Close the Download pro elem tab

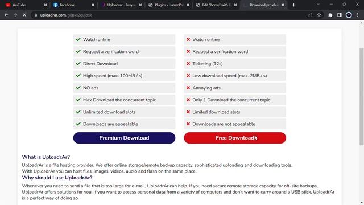tap(283, 5)
